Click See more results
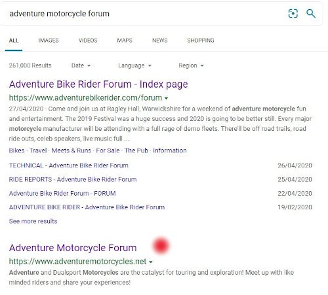Viewport: 328px width, 295px height. [x=33, y=221]
